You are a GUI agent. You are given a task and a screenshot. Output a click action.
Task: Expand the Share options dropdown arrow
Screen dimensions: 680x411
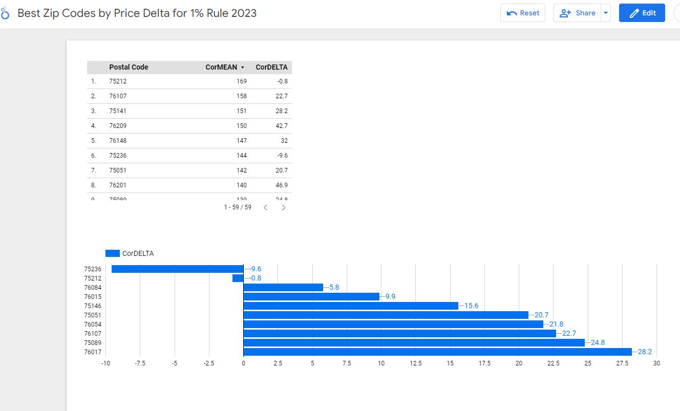click(606, 13)
